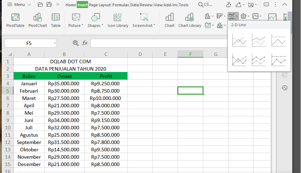Select the Bulan header cell
Viewport: 301px width, 173px height.
click(29, 76)
